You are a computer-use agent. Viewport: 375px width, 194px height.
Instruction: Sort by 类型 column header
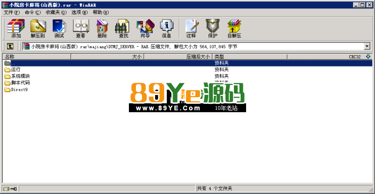250,57
